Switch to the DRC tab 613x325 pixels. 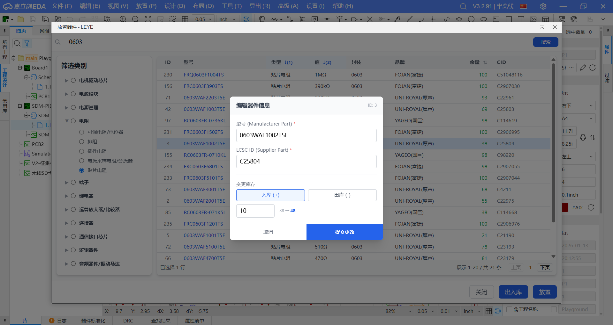coord(128,321)
